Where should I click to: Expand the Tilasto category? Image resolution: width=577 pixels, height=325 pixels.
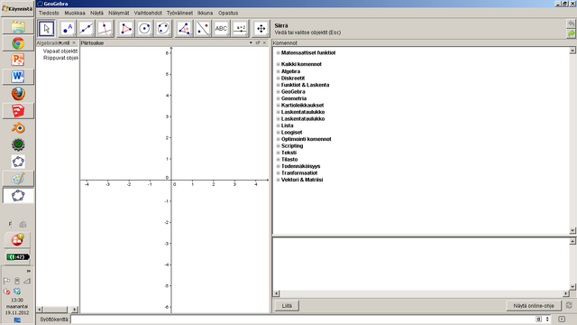(x=279, y=160)
